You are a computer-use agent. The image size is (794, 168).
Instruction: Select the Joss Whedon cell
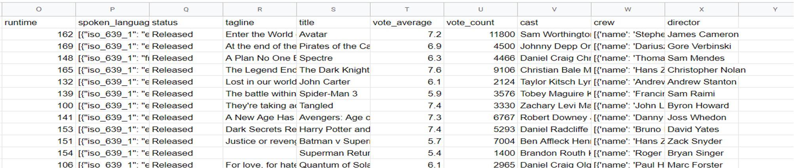[701, 117]
